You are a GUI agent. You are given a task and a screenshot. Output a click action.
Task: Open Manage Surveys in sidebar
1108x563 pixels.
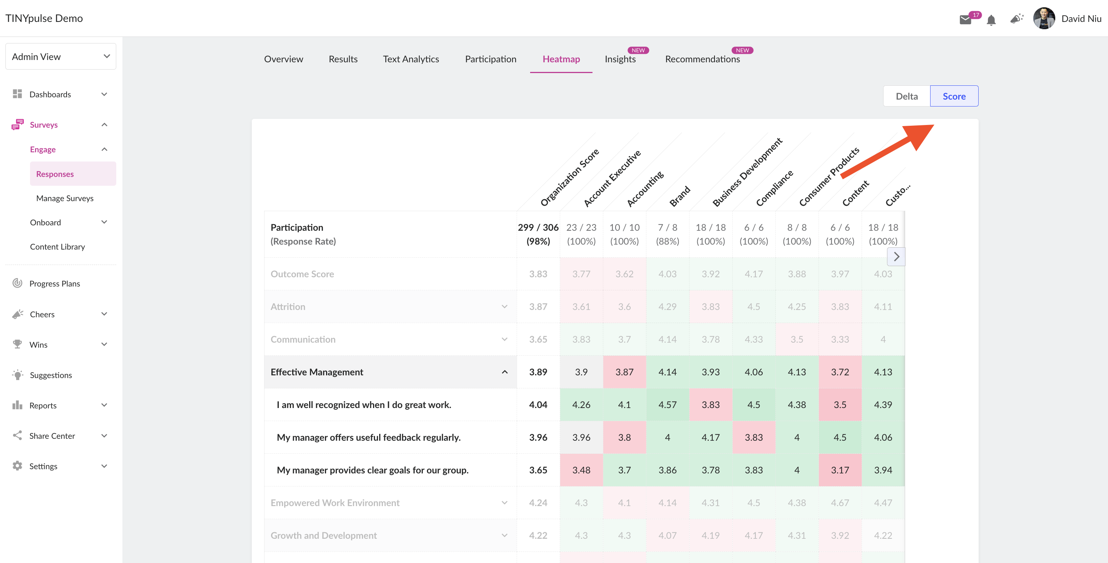[x=65, y=198]
